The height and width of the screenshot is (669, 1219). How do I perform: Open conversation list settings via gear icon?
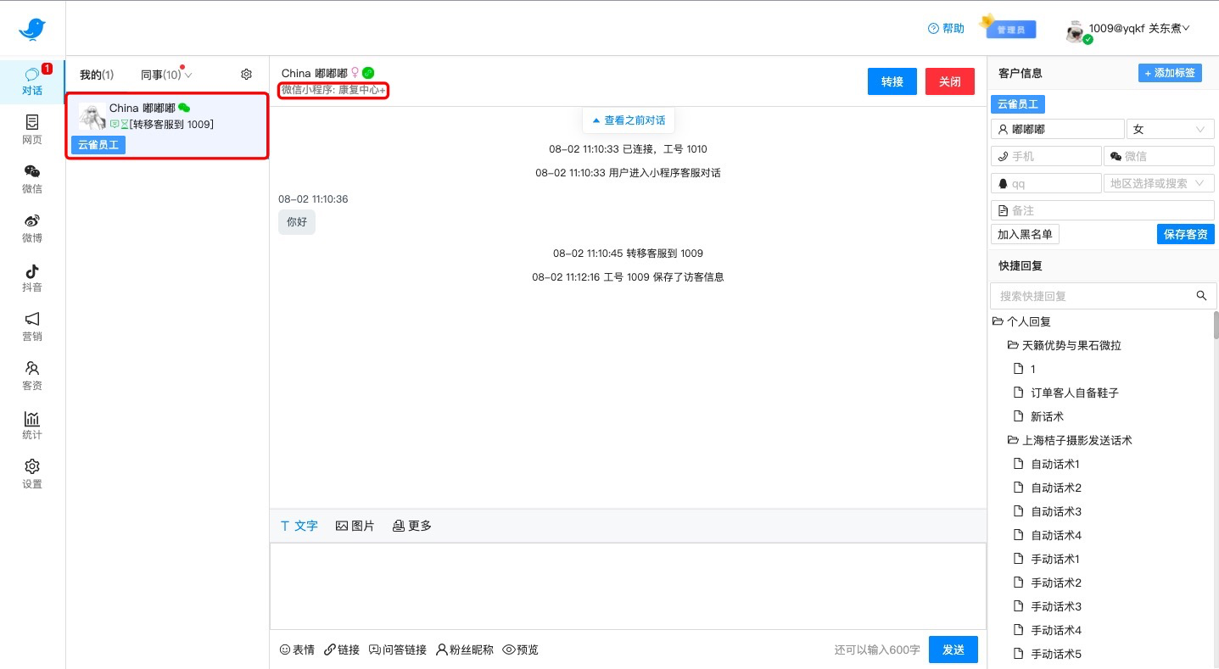click(246, 74)
